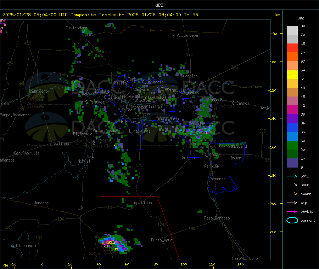The width and height of the screenshot is (319, 269).
Task: Click the -80 km y-axis tick label
Action: pyautogui.click(x=274, y=34)
